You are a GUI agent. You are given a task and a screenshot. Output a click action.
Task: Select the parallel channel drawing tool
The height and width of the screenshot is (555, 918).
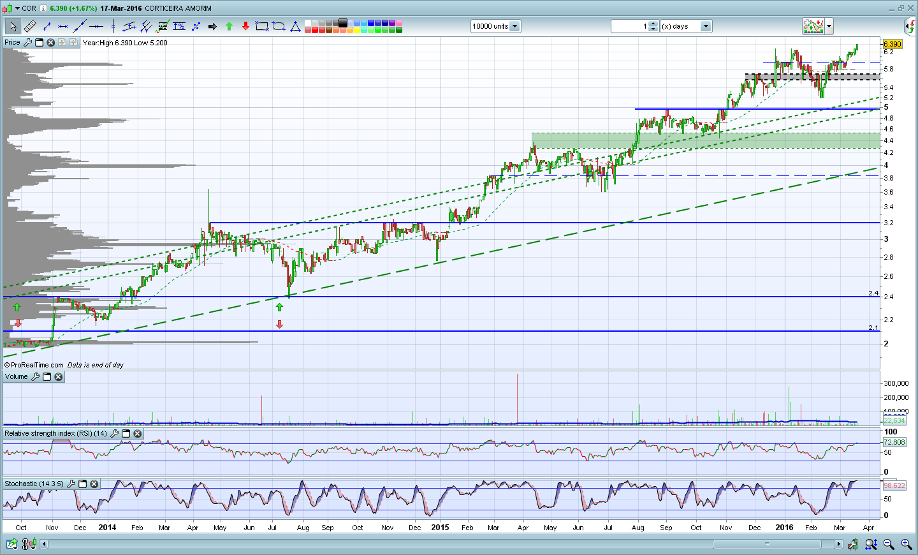(x=129, y=26)
